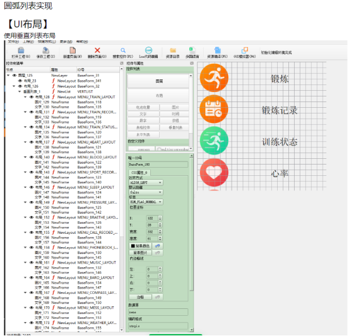The height and width of the screenshot is (336, 349).
Task: Select the CSS属性_0 tab
Action: 139,173
